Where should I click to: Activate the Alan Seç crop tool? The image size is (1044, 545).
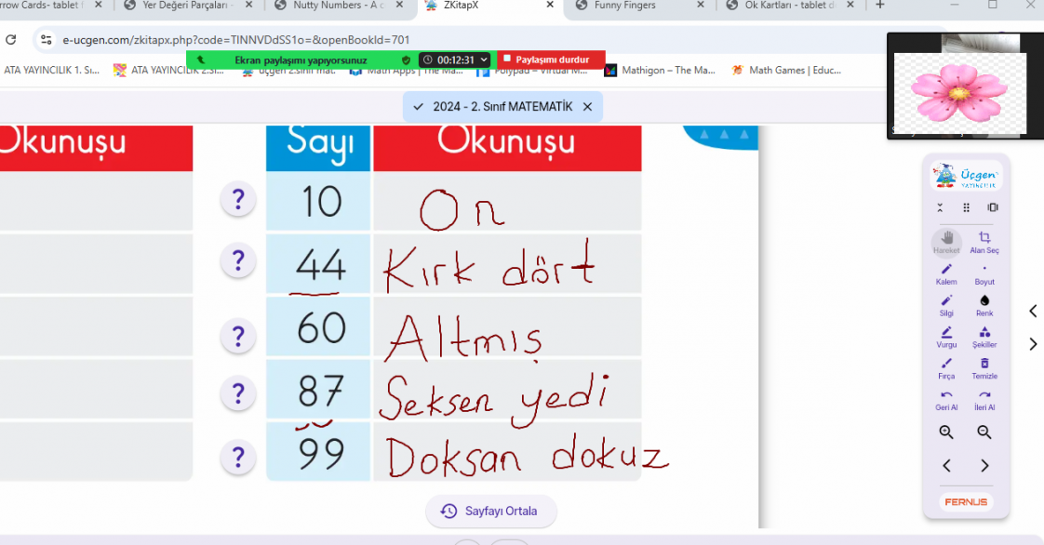click(x=984, y=242)
